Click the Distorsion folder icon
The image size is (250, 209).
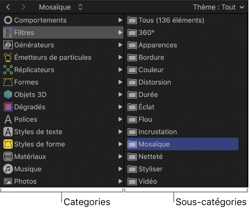pyautogui.click(x=132, y=83)
